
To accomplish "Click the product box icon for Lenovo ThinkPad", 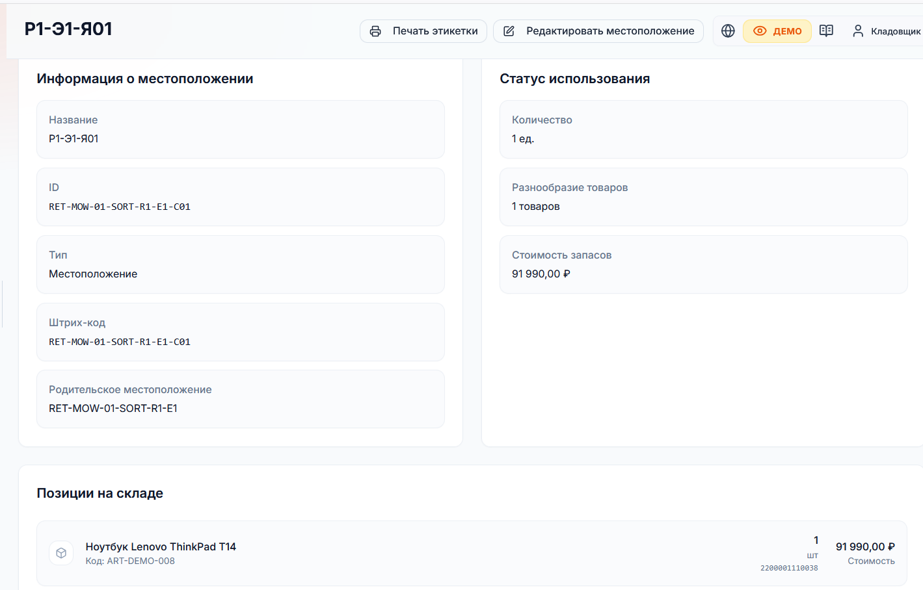I will (61, 553).
